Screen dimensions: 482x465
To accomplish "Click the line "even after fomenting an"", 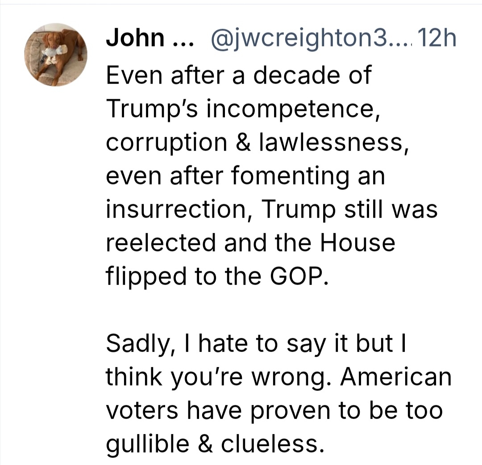I will (245, 176).
